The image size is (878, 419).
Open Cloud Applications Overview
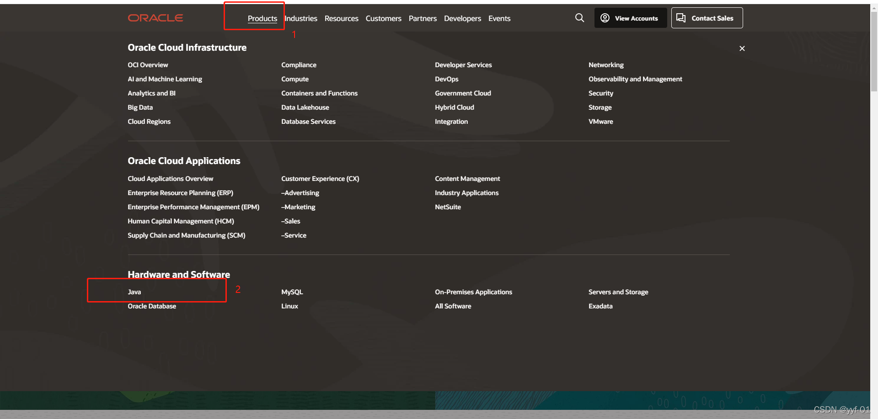point(170,179)
